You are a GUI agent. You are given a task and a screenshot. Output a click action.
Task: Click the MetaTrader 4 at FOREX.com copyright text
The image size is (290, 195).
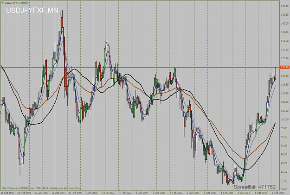coord(41,189)
